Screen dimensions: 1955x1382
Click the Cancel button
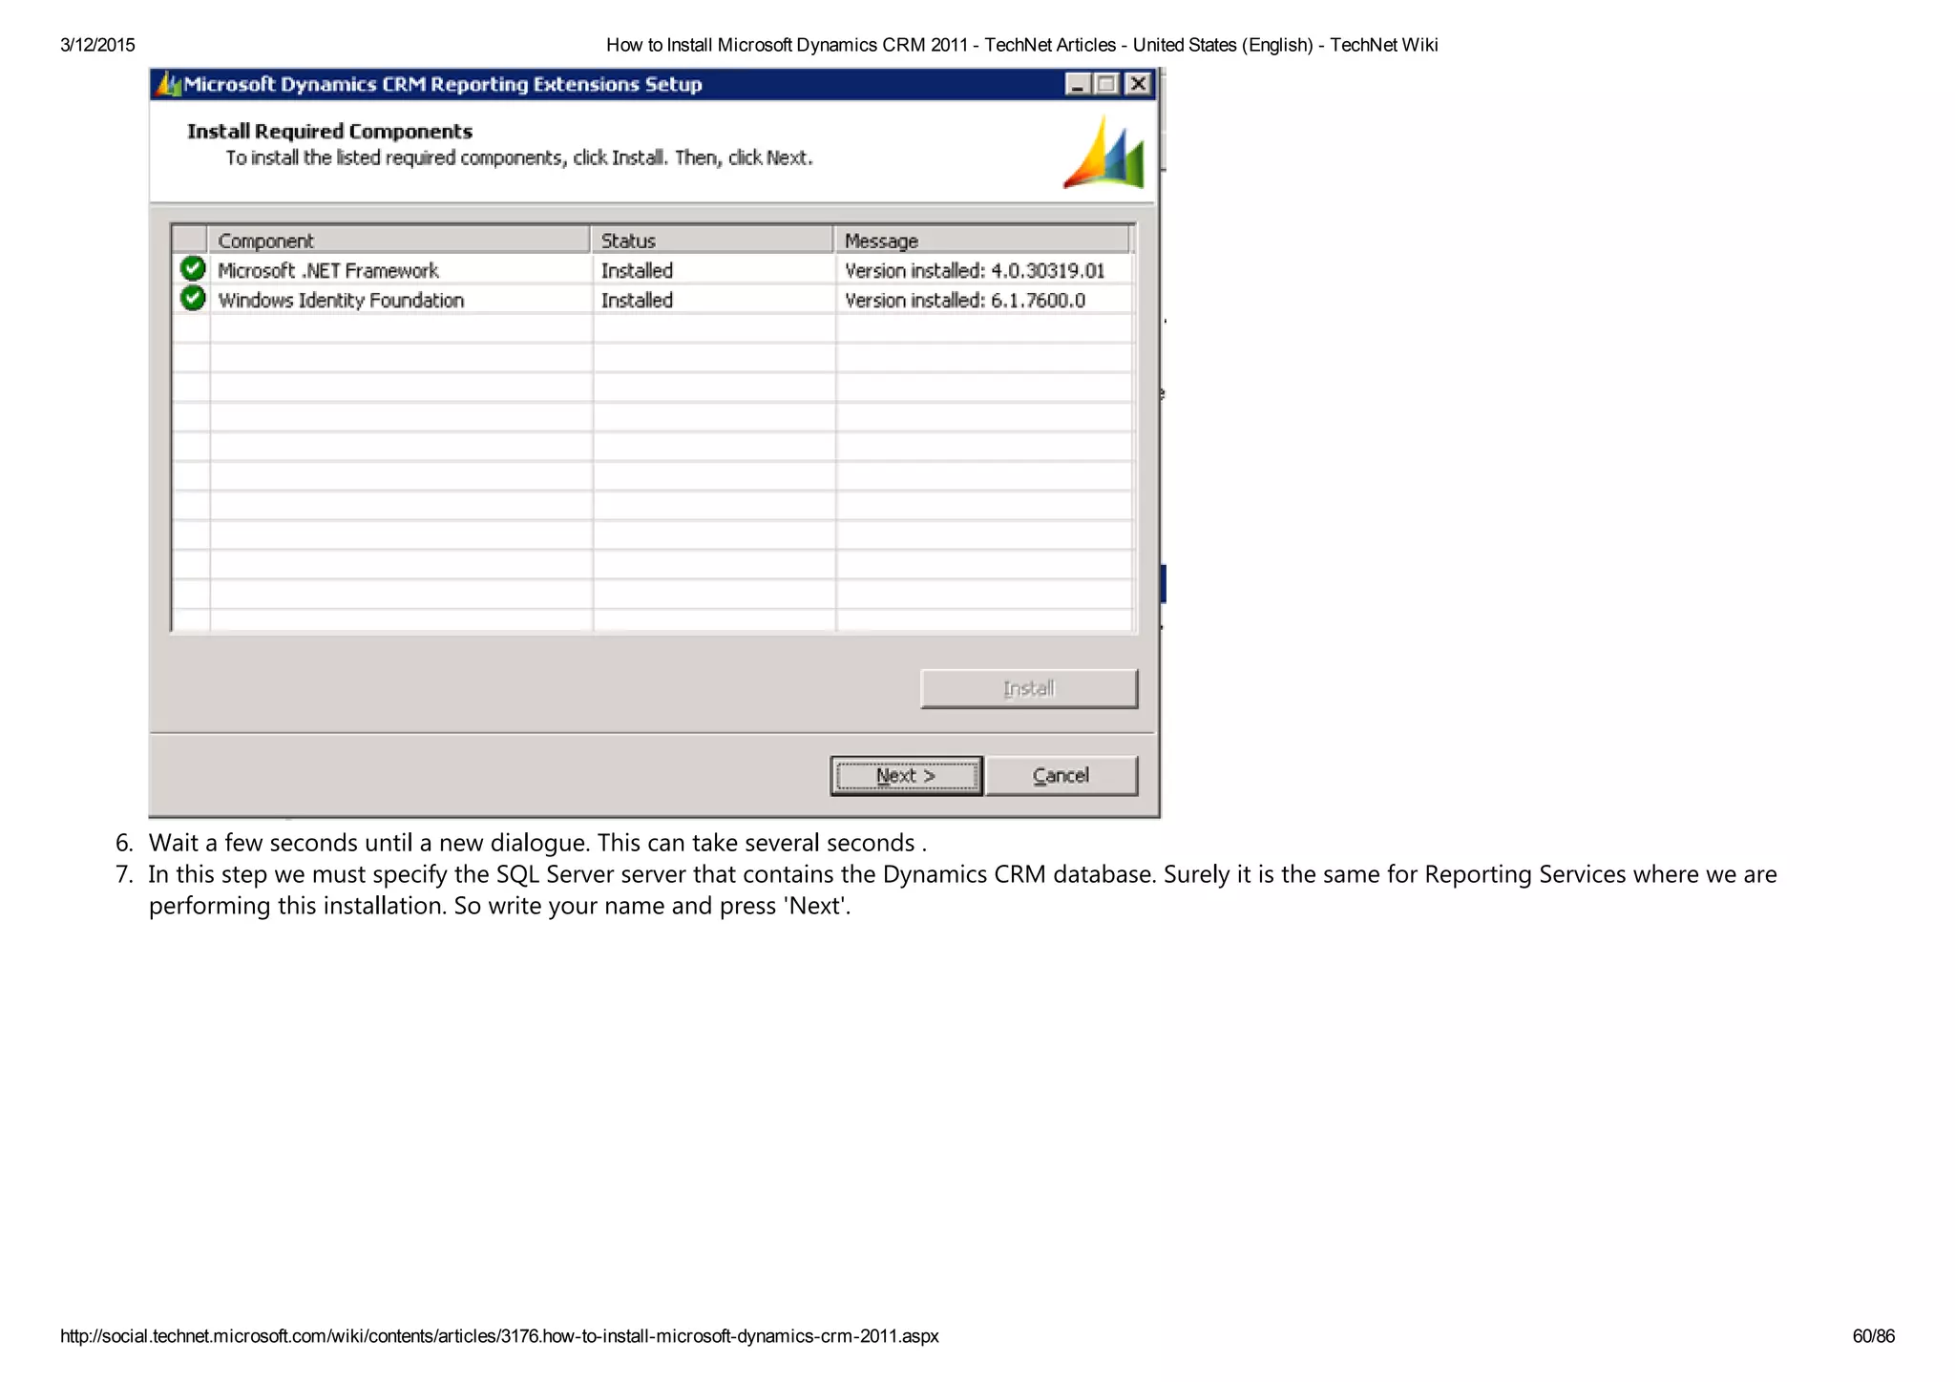tap(1061, 776)
